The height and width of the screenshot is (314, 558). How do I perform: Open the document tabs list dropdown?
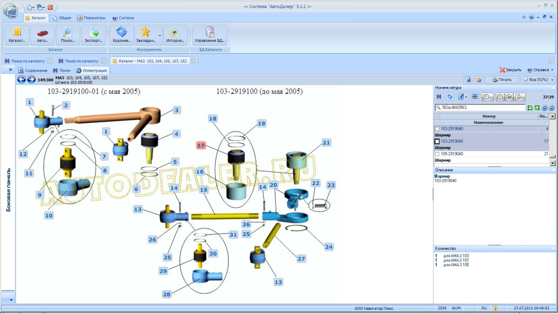[551, 60]
